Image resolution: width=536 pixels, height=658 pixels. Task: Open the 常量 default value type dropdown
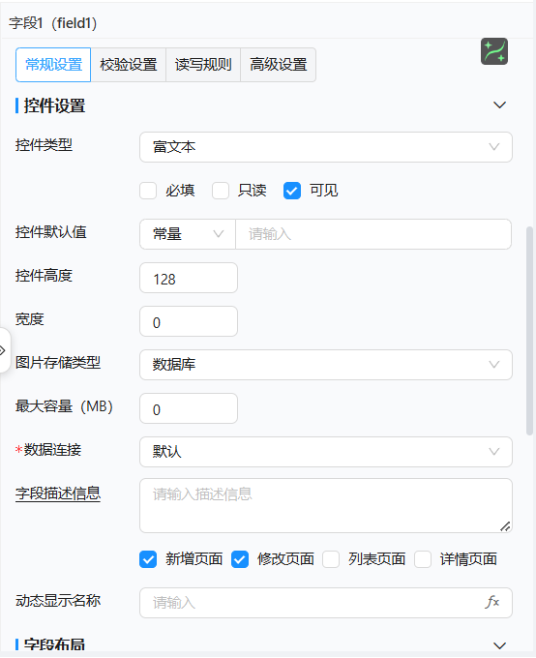188,234
